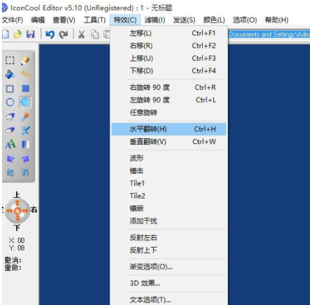310x305 pixels.
Task: Activate the text tool with letter A
Action: (x=10, y=144)
